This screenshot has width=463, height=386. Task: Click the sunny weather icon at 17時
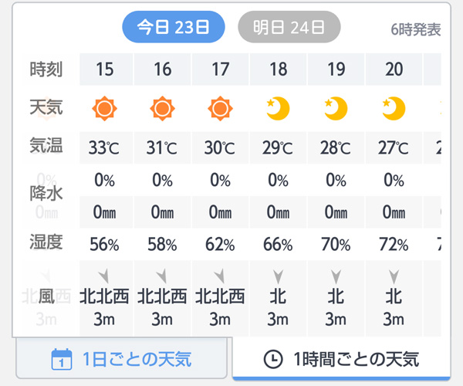pos(220,109)
